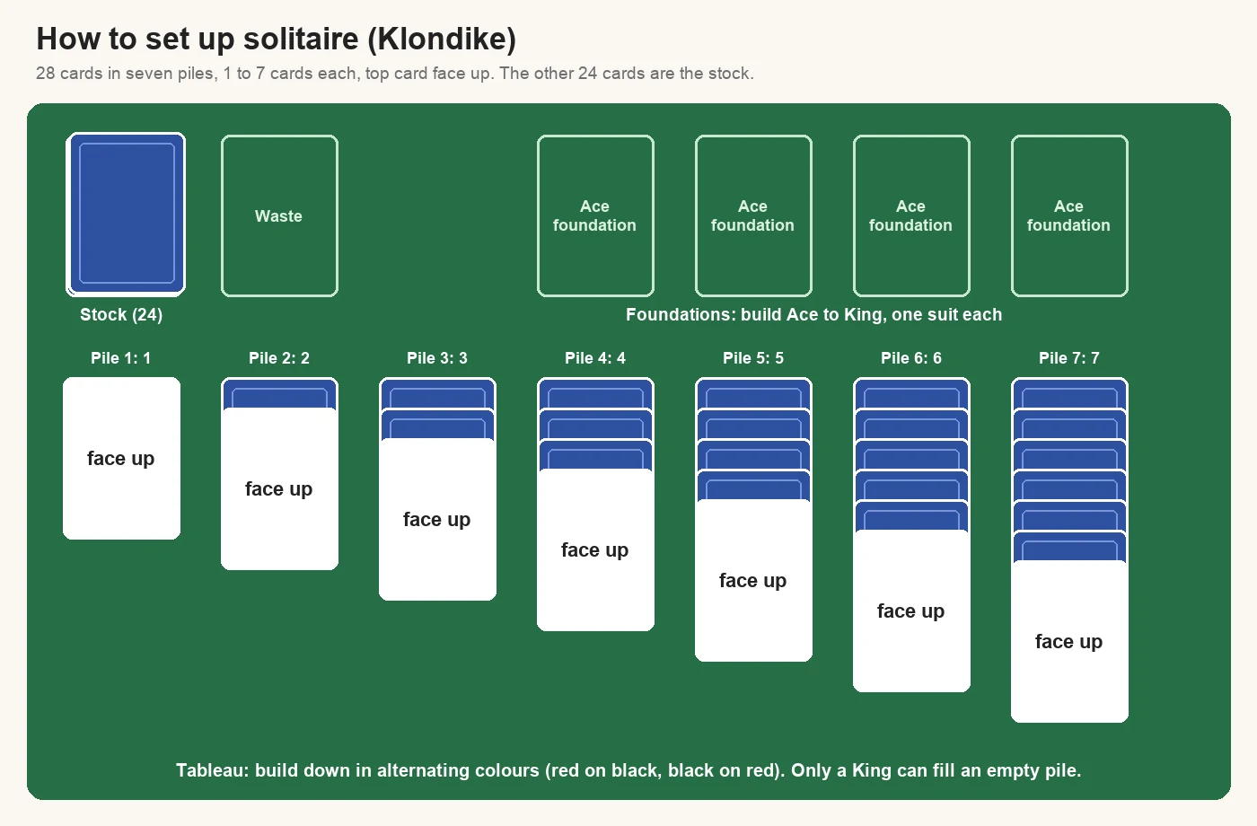1257x826 pixels.
Task: Click the face up card in Pile 6
Action: click(x=911, y=611)
